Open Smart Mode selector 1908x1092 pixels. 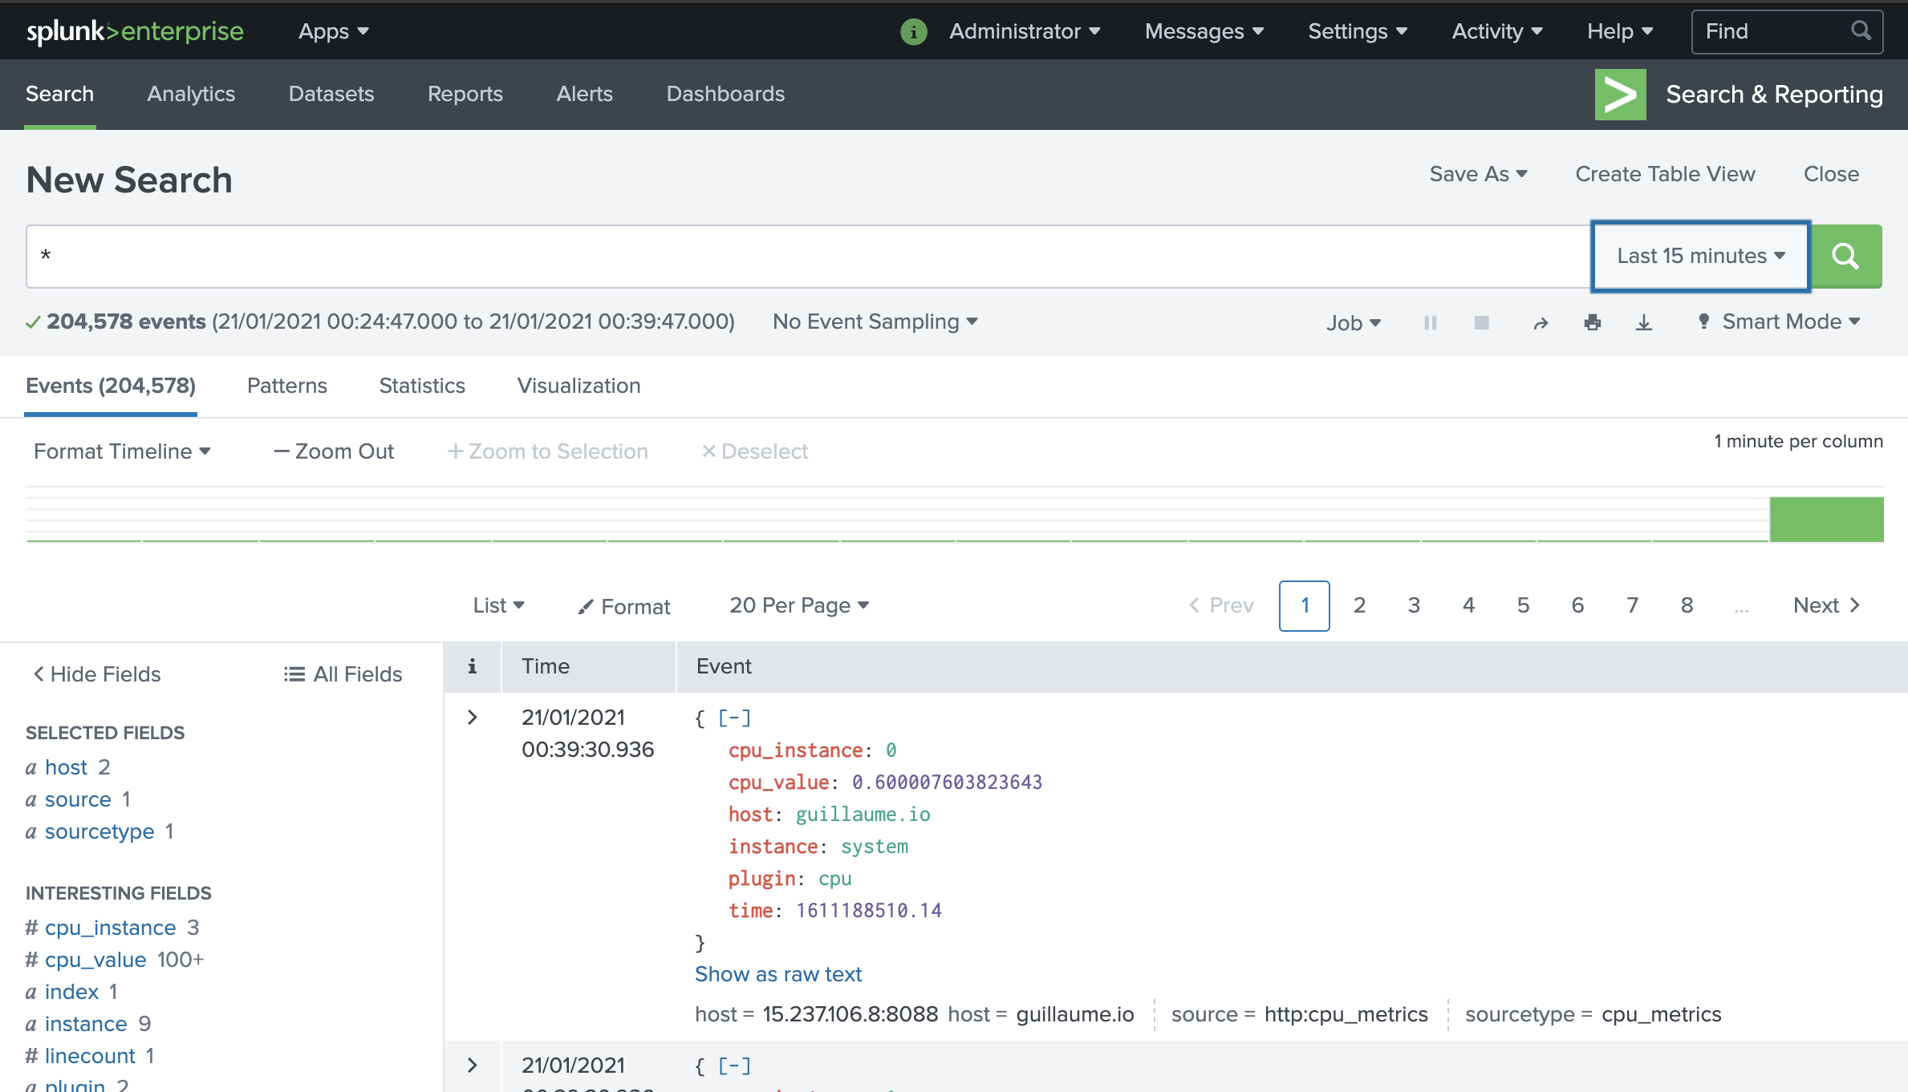1779,322
